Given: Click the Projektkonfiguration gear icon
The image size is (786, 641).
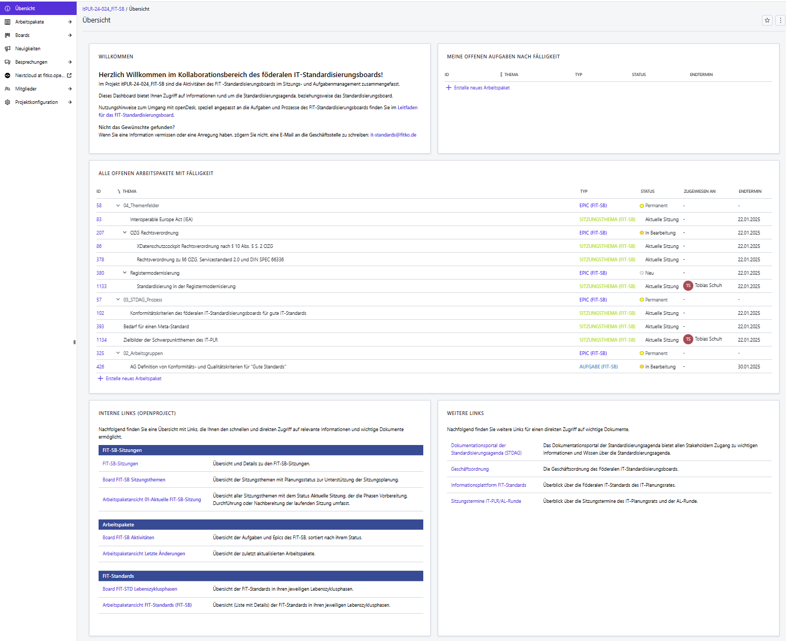Looking at the screenshot, I should pos(8,102).
